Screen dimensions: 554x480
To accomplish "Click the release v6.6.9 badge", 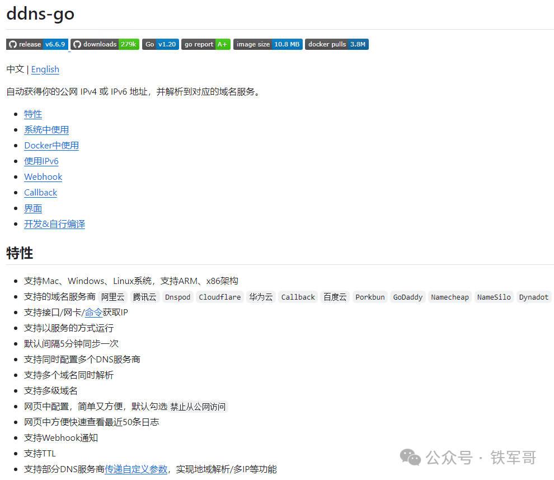I will (x=36, y=44).
